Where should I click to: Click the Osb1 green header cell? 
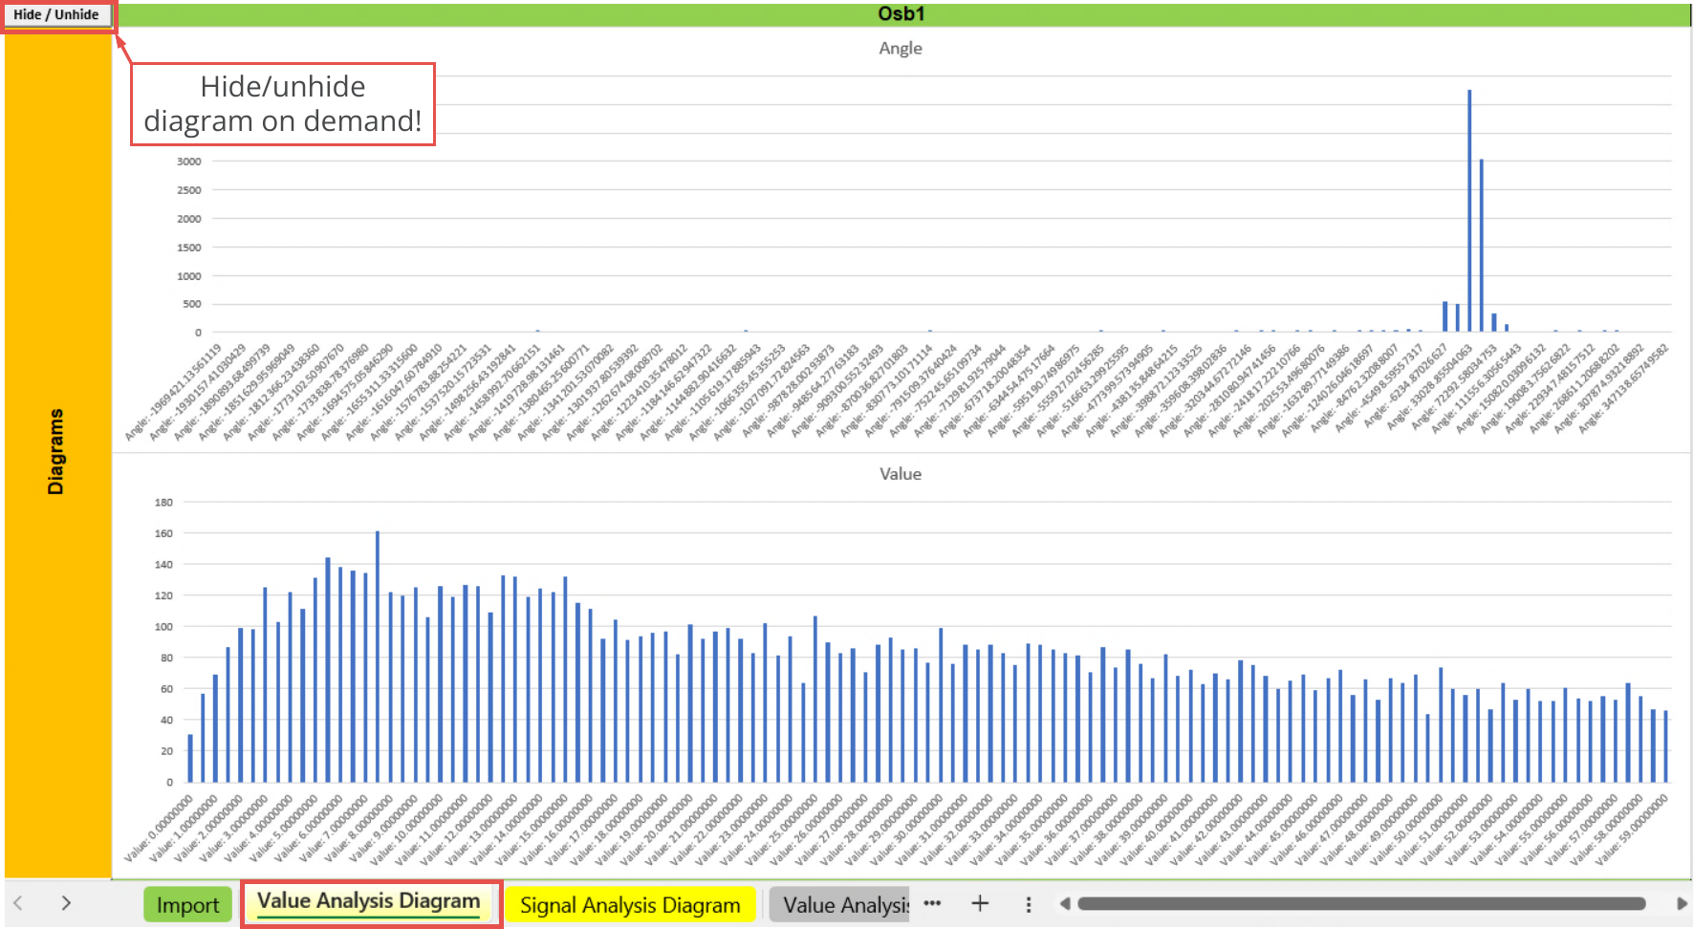tap(901, 14)
